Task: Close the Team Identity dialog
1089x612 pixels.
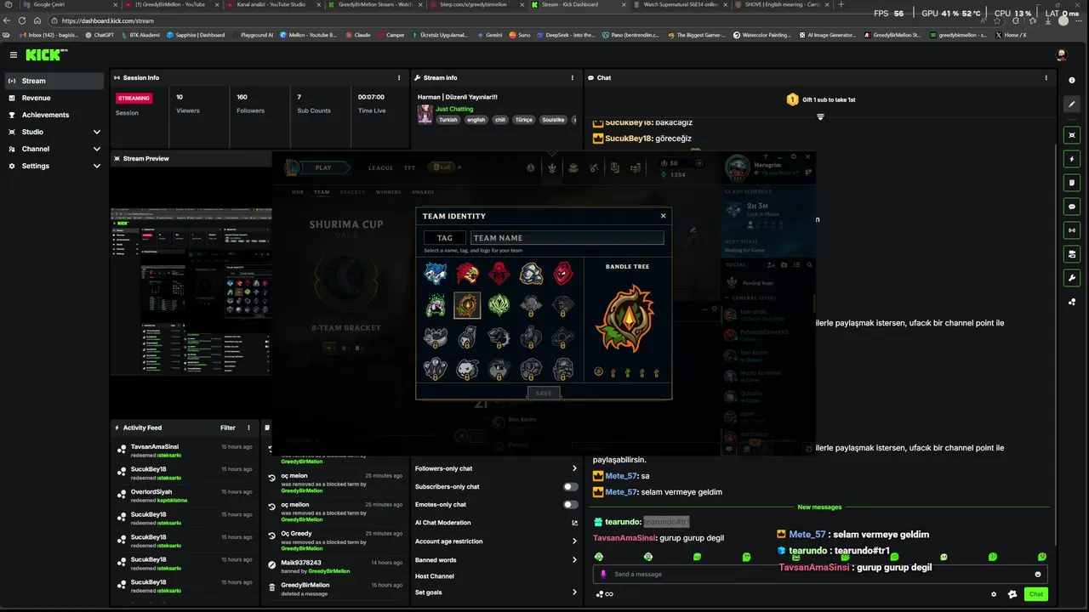Action: point(664,216)
